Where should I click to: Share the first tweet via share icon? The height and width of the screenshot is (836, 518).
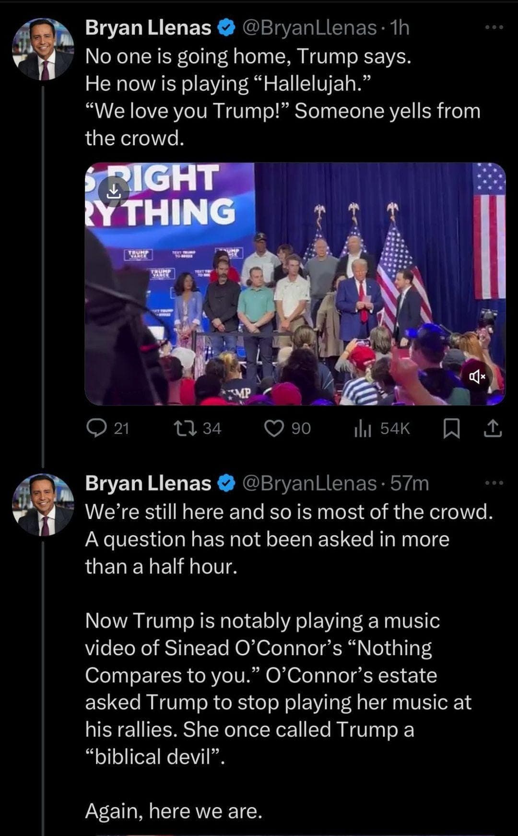point(493,428)
